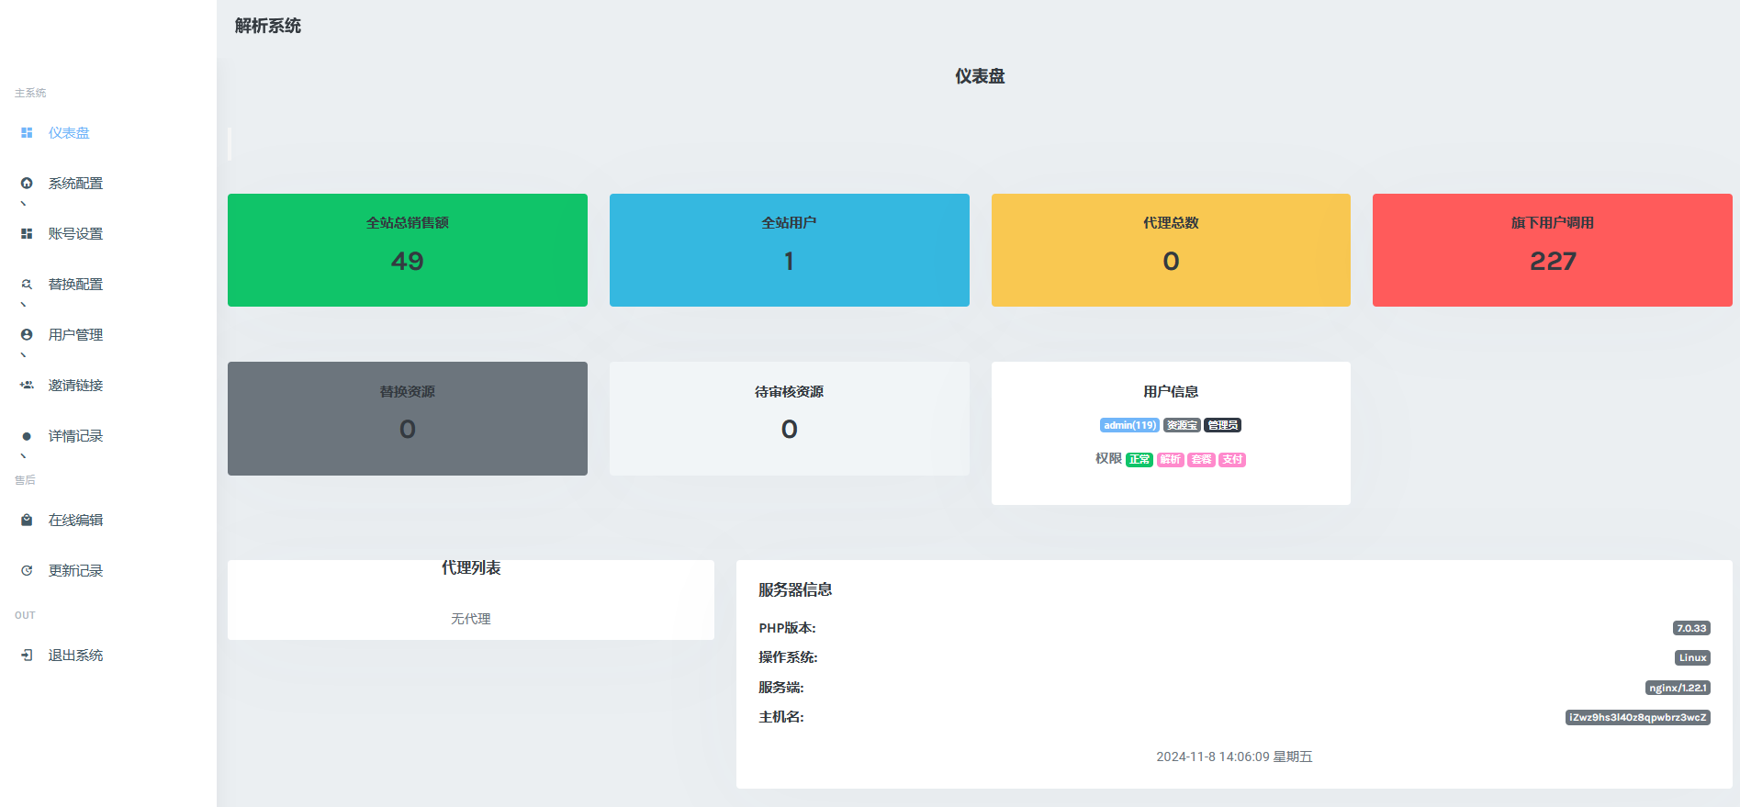Click the 代理列表 heading
This screenshot has height=807, width=1740.
pyautogui.click(x=471, y=568)
